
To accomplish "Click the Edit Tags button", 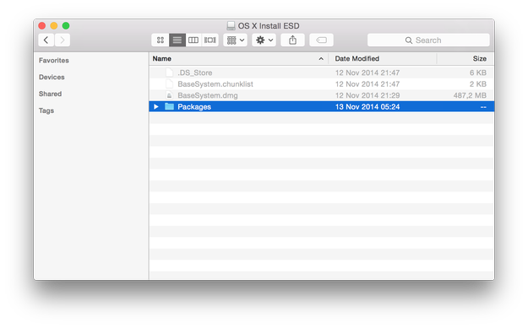I will pyautogui.click(x=321, y=40).
